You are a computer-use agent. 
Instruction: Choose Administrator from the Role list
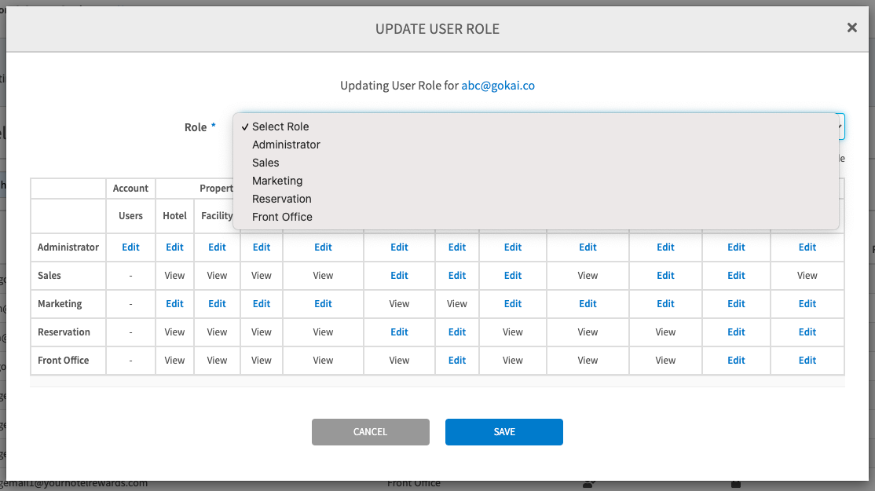pos(286,145)
